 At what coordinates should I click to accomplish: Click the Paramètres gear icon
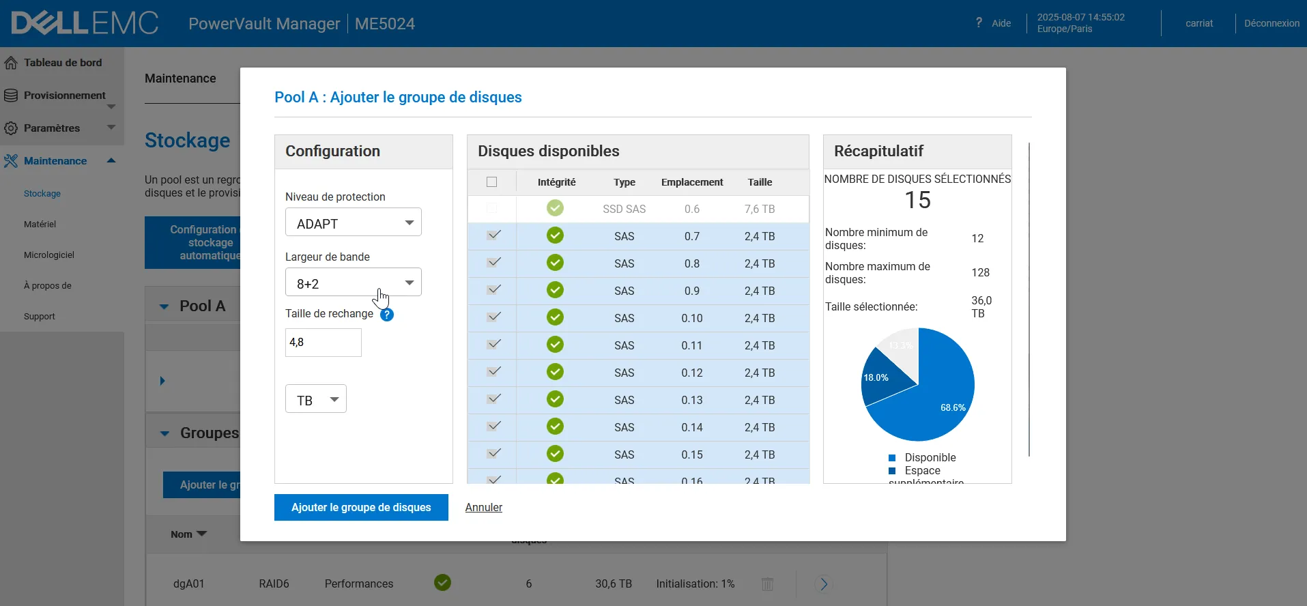[11, 128]
